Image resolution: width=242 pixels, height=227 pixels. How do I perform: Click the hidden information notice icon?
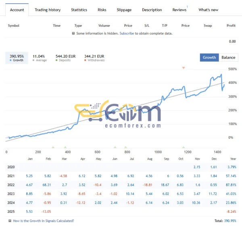[x=73, y=33]
